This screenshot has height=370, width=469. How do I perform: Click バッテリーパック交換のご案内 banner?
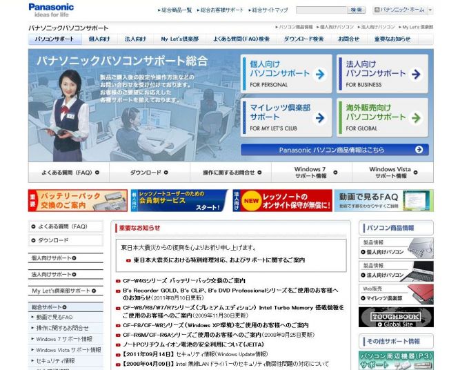pyautogui.click(x=78, y=200)
